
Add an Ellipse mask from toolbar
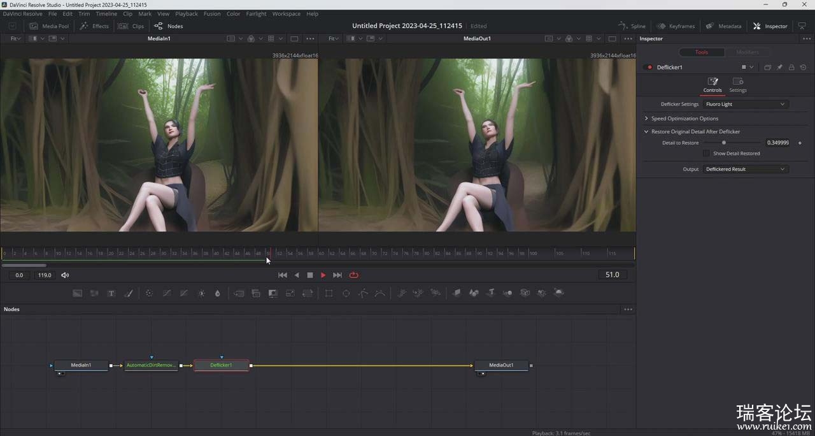pyautogui.click(x=346, y=293)
